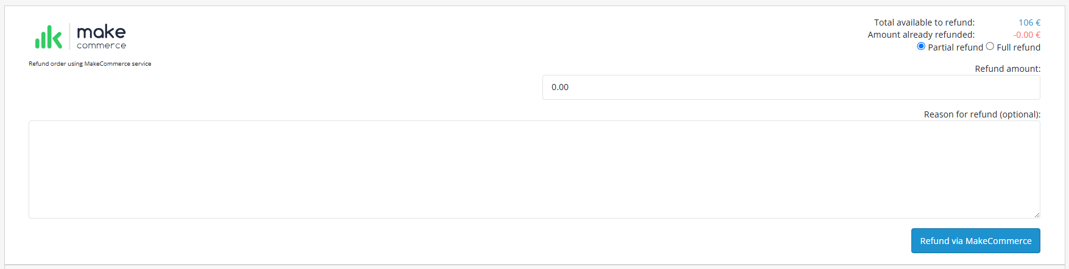
Task: Click the "Refund amount:" label
Action: 1008,69
